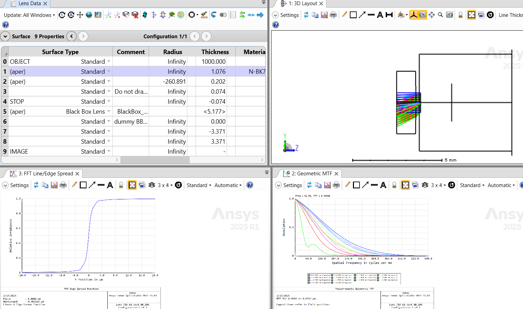Toggle lock on the FFT Line/Edge Spread window
Screen dimensions: 523x309
click(x=121, y=185)
